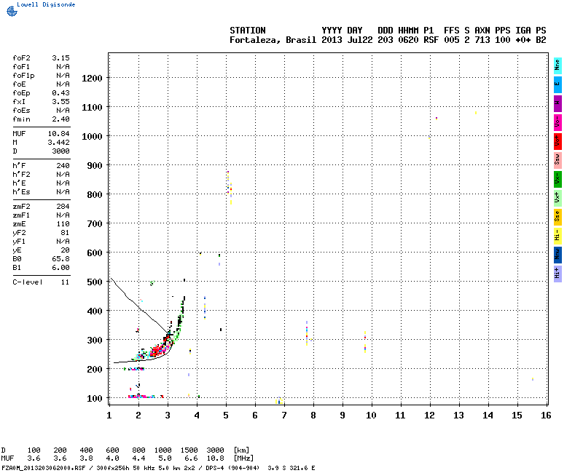Select the cyan Nne legend swatch

coord(557,65)
